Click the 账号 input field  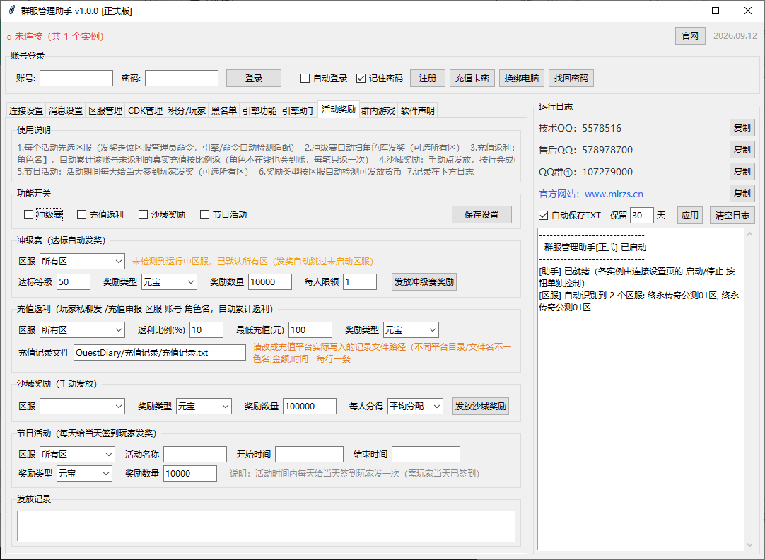76,78
